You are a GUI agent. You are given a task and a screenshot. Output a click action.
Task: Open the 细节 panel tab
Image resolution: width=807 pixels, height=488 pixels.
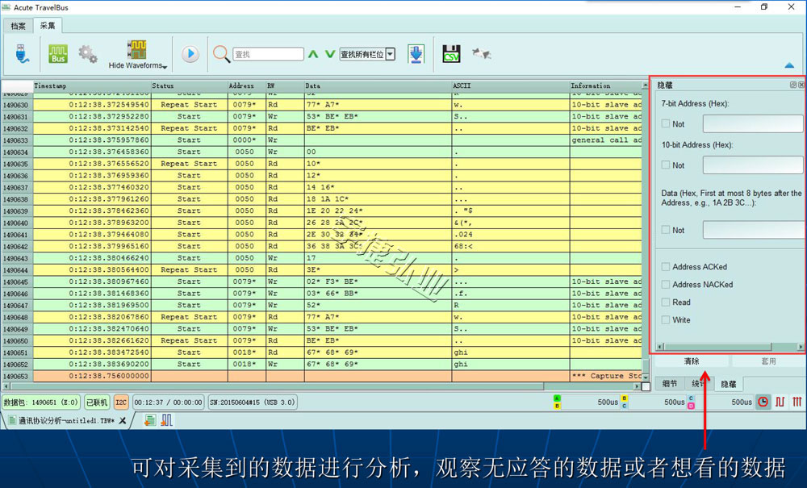(670, 384)
